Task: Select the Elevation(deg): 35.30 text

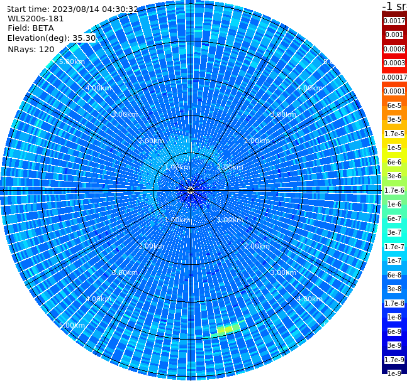Action: 52,38
